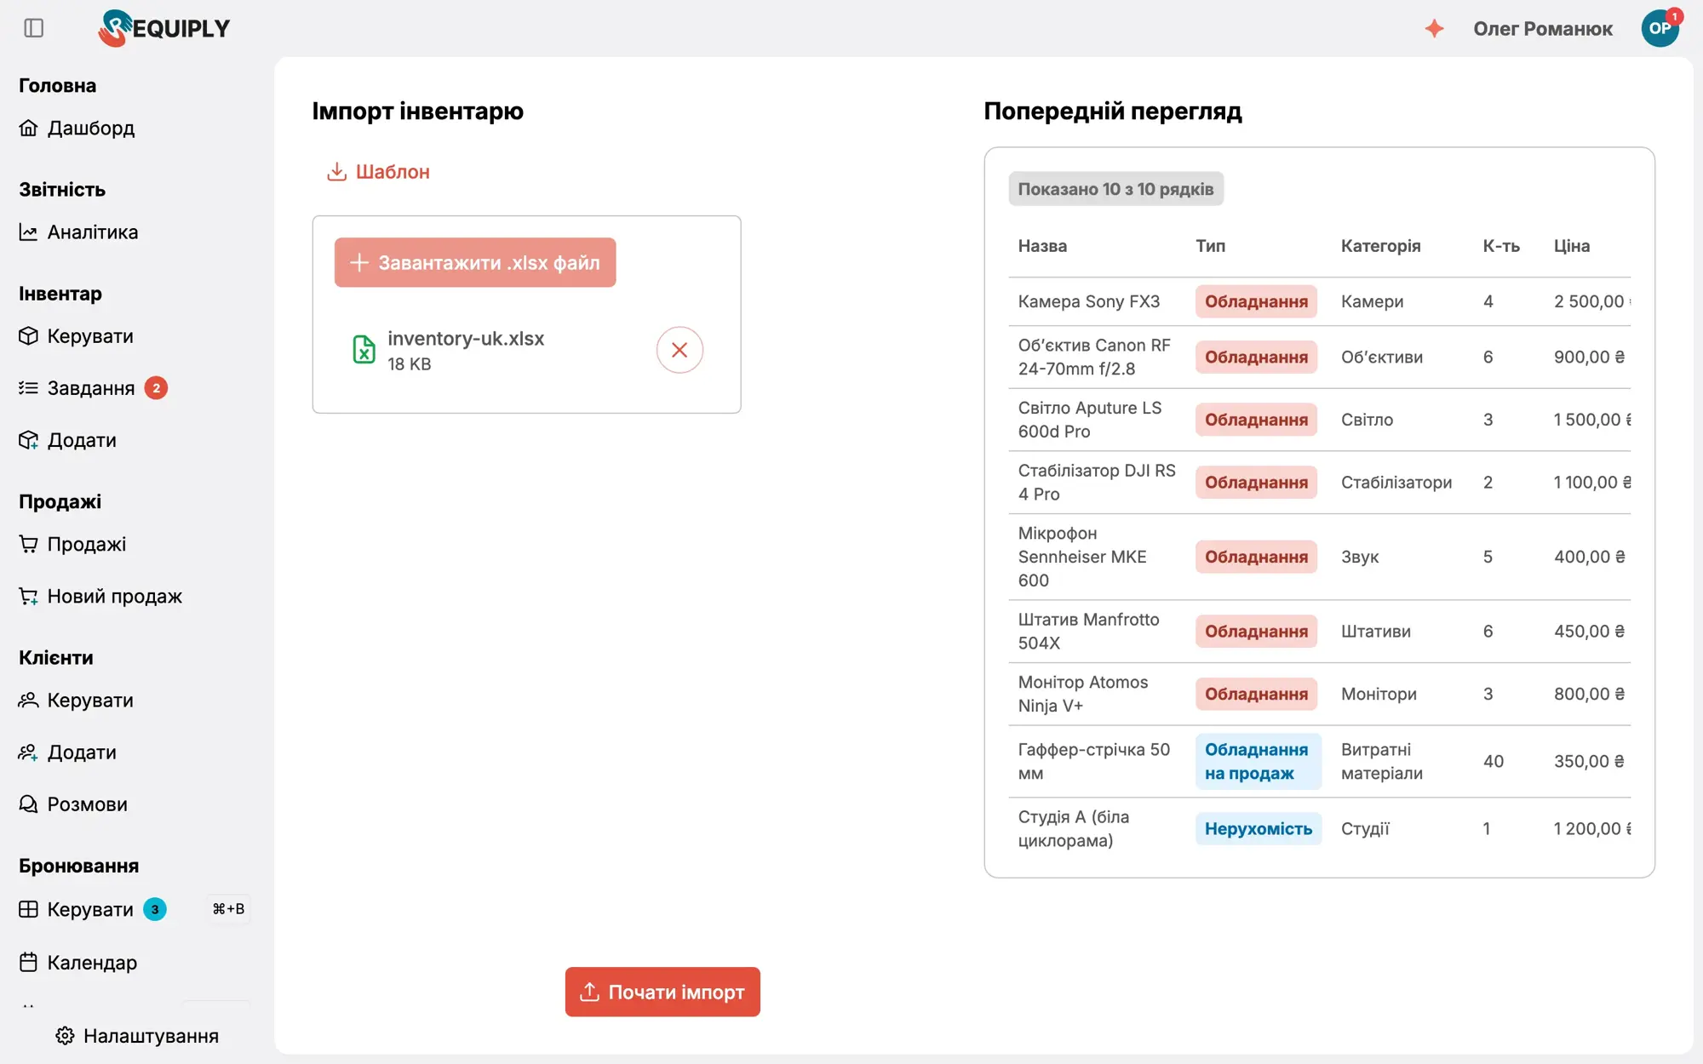Click the green xlsx file icon
Screen dimensions: 1703x1064
[364, 350]
